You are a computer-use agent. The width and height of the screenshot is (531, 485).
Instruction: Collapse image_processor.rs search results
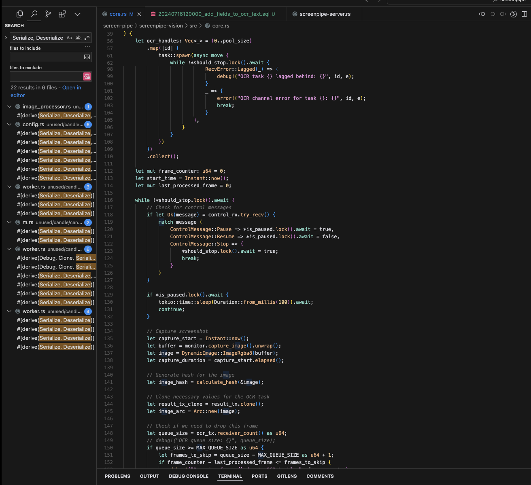coord(9,107)
